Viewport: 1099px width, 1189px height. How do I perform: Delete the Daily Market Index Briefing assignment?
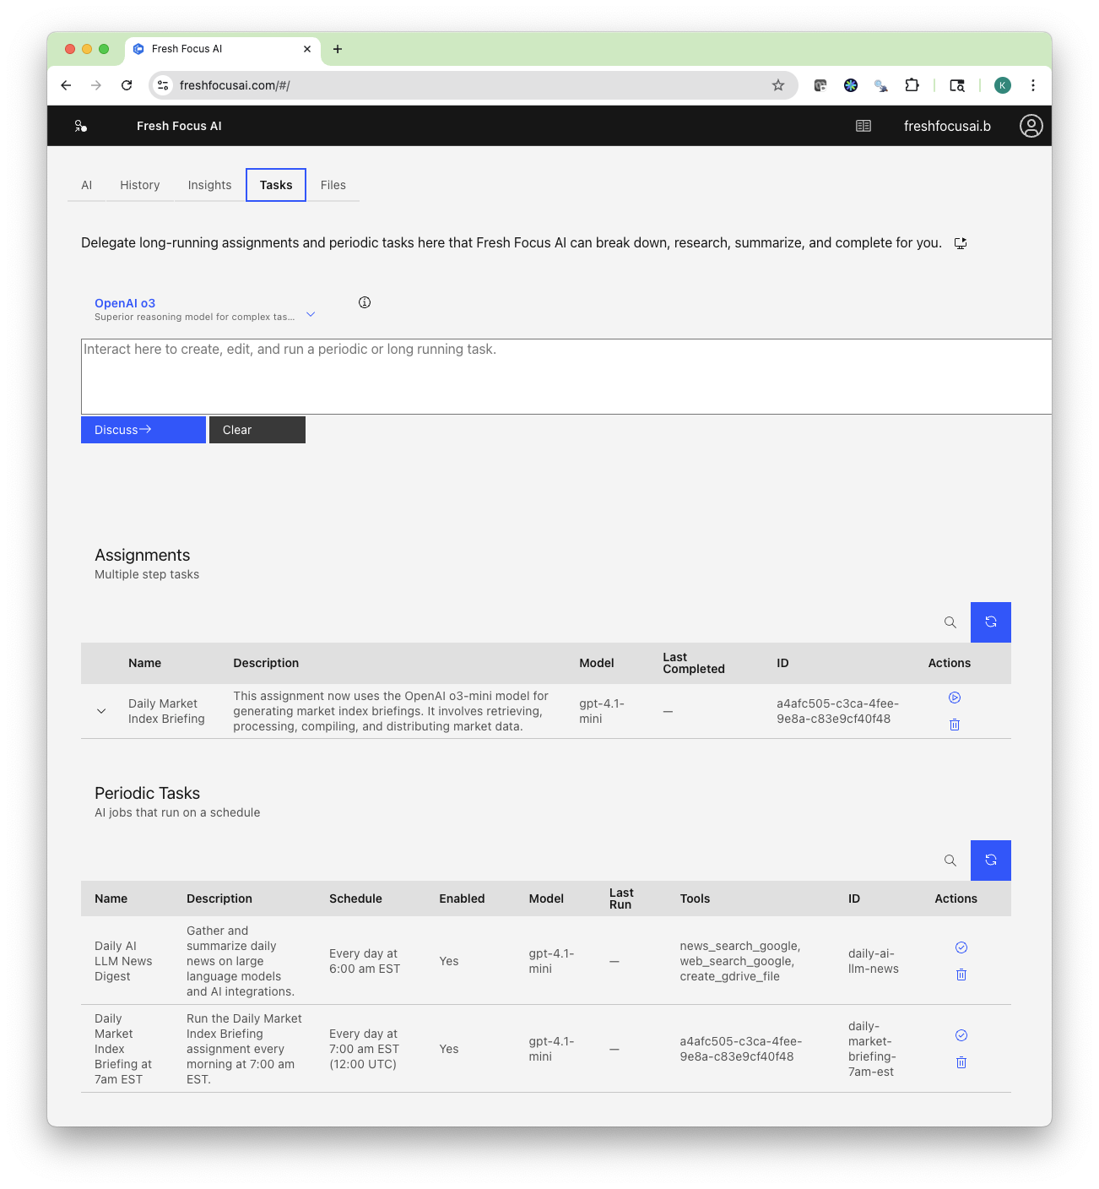(955, 725)
